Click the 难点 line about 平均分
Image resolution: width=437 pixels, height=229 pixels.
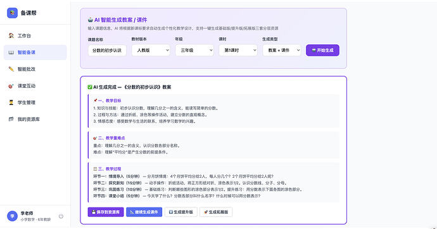pos(131,152)
